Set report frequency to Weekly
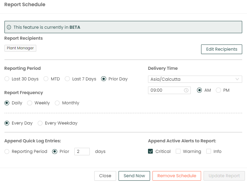 coord(30,103)
